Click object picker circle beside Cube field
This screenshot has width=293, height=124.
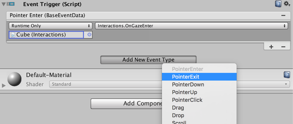tap(89, 35)
